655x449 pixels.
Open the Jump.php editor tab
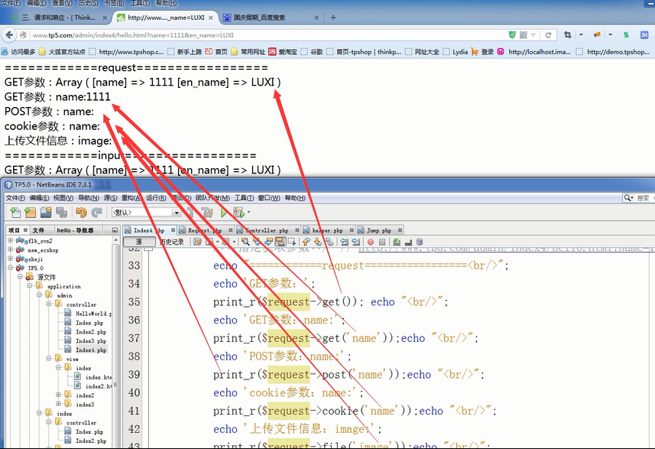[x=379, y=230]
